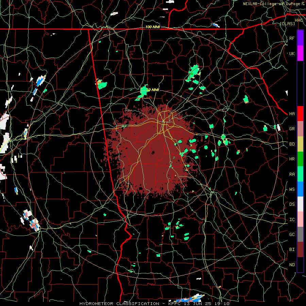The width and height of the screenshot is (306, 306).
Task: Click the "NEXLAB-College of DuPage" credit text
Action: (271, 4)
